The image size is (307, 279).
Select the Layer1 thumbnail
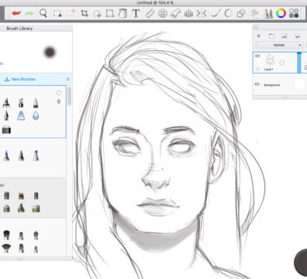pos(270,60)
